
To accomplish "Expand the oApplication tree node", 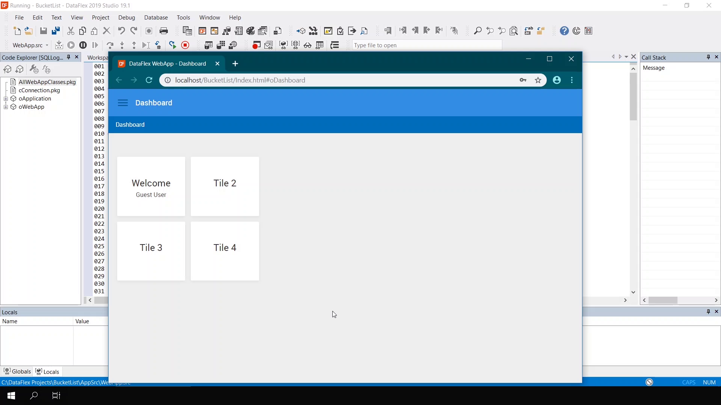I will click(6, 99).
